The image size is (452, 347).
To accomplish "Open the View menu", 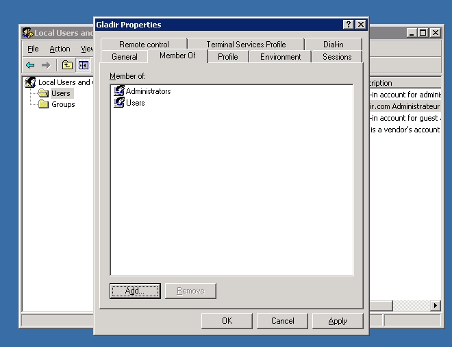I will click(x=87, y=49).
